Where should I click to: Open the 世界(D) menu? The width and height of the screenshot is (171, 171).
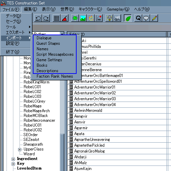tap(67, 9)
